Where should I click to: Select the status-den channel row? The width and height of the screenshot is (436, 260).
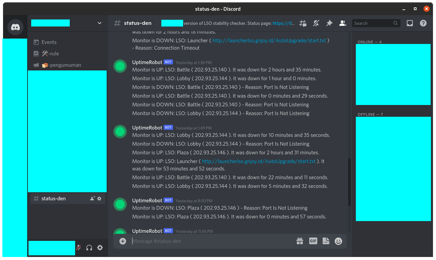[68, 199]
